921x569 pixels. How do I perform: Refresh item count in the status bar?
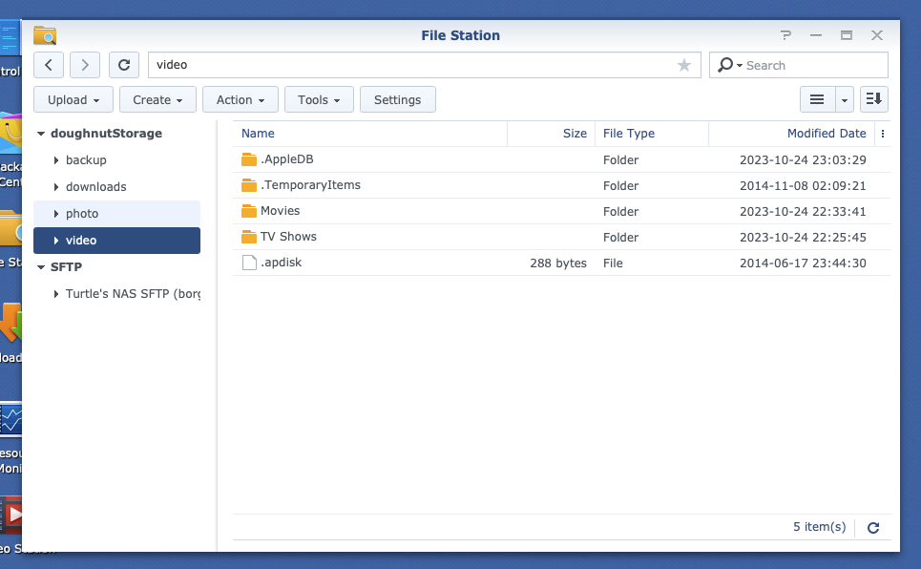pyautogui.click(x=873, y=527)
